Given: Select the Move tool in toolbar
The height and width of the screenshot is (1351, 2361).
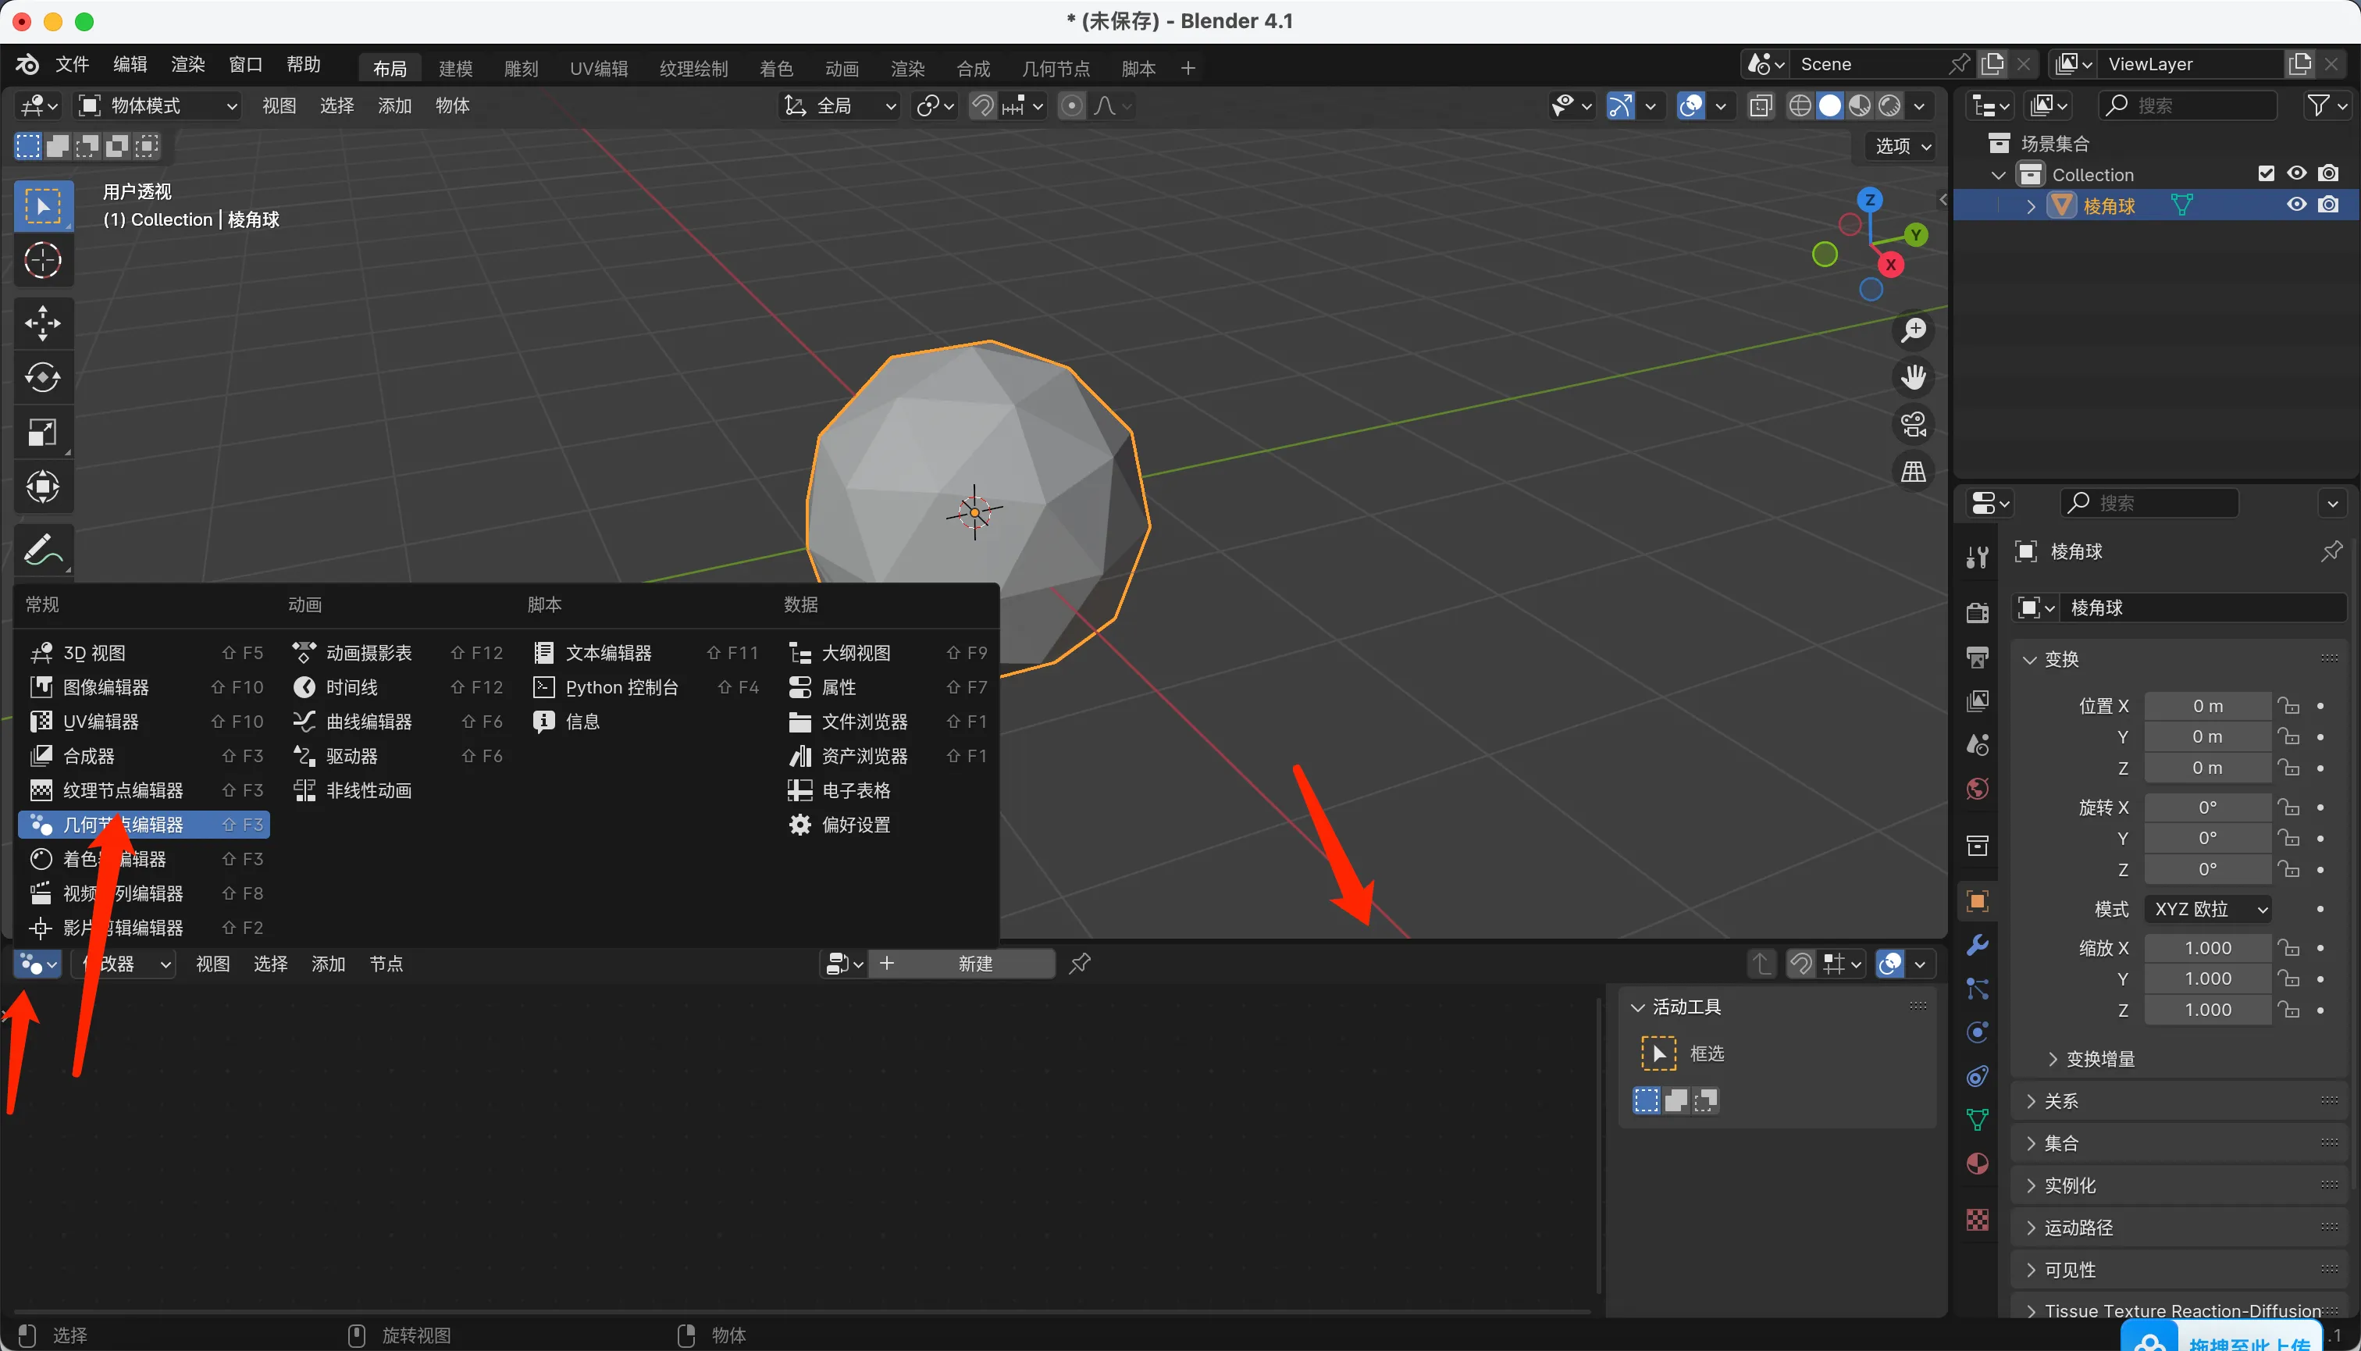Looking at the screenshot, I should (43, 323).
